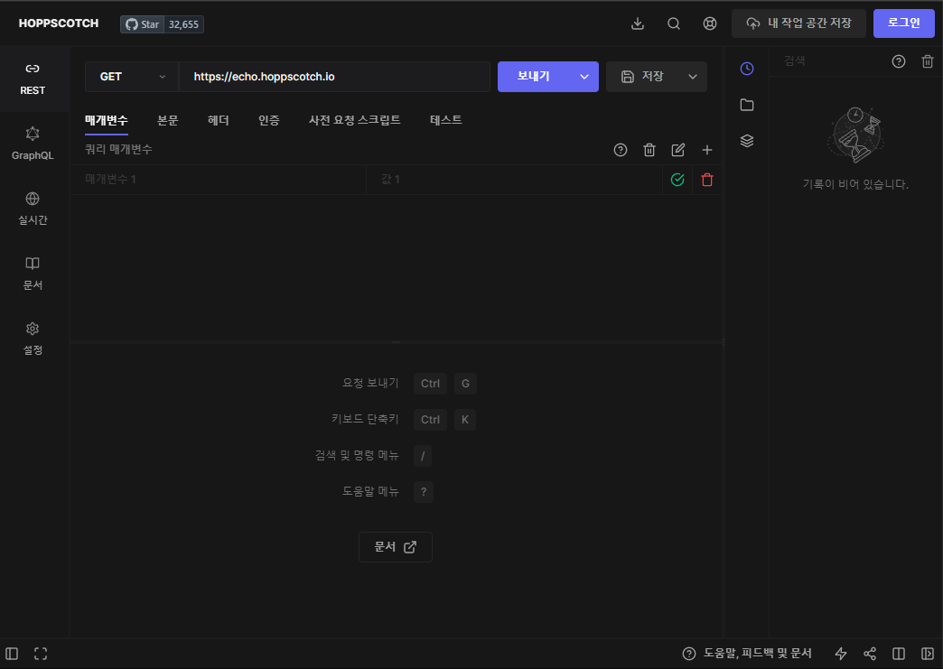Clear all parameters with trash icon
The image size is (943, 669).
click(x=649, y=150)
